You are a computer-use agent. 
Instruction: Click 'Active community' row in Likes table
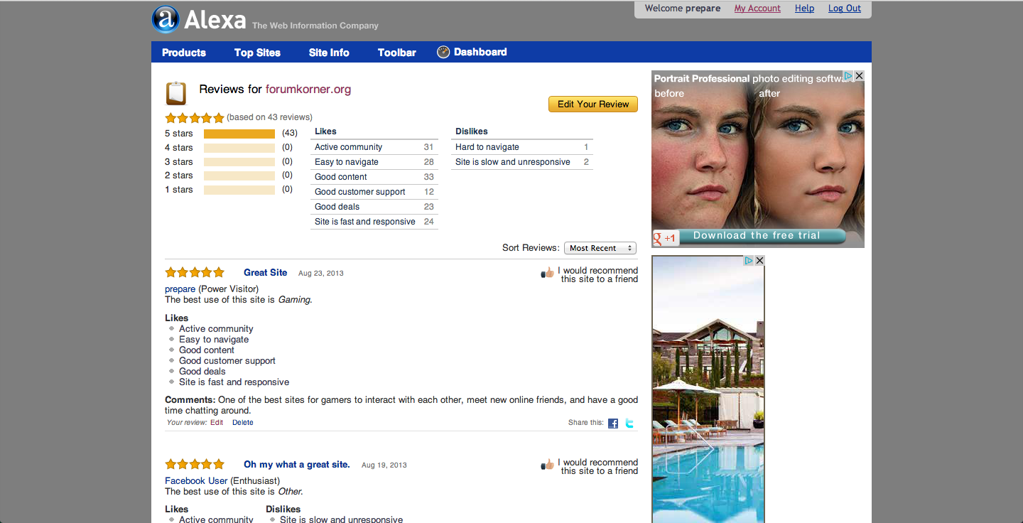point(374,147)
